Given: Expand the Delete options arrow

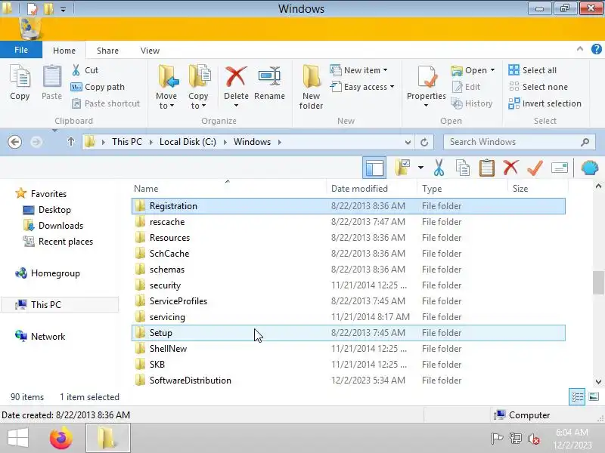Looking at the screenshot, I should click(x=236, y=106).
